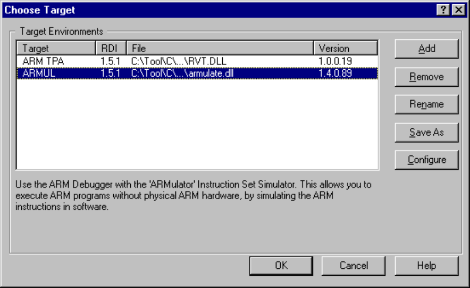
Task: Open Help from the bottom button row
Action: 426,265
